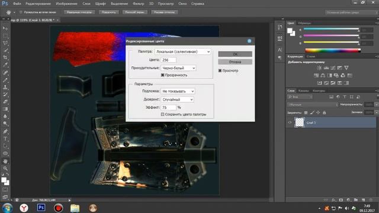Viewport: 379px width, 213px height.
Task: Select the Gradient tool
Action: [x=5, y=109]
